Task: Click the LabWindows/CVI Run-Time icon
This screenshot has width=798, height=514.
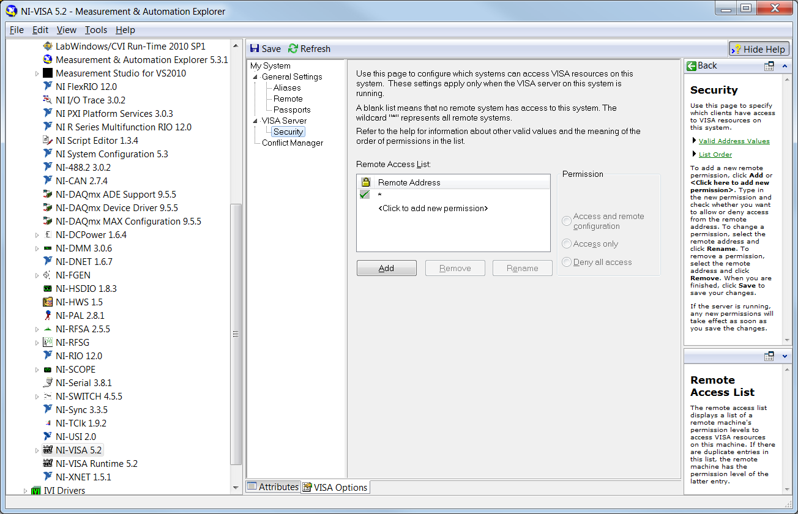Action: tap(48, 46)
